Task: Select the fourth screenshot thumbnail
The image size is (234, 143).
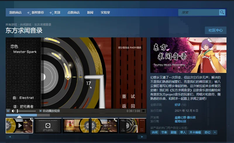Action: [x=104, y=125]
